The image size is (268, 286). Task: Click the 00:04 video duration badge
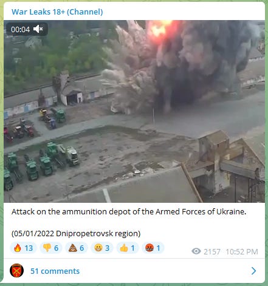point(20,30)
